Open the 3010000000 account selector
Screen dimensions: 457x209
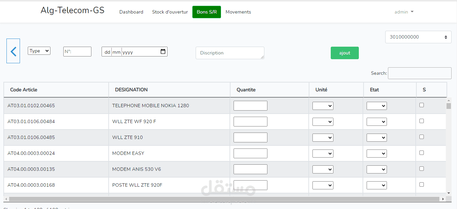418,37
